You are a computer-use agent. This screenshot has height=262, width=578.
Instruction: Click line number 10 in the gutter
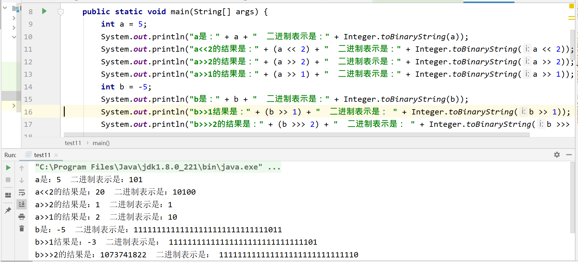pos(28,37)
